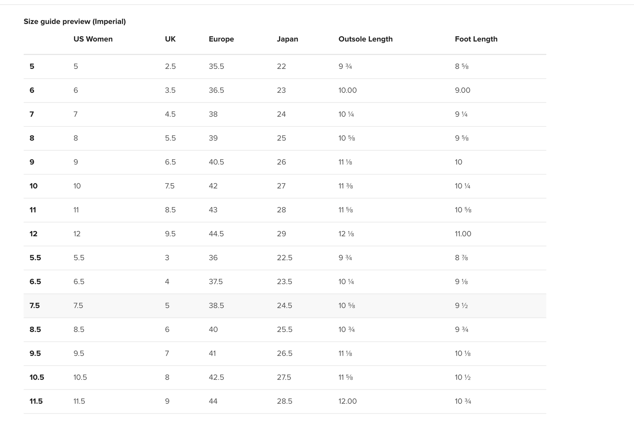Select the Europe 35.5 cell
Image resolution: width=634 pixels, height=422 pixels.
click(216, 66)
